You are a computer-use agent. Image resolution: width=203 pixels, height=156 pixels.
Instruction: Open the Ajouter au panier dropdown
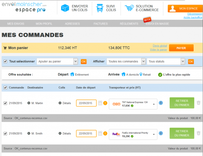[x=57, y=61]
